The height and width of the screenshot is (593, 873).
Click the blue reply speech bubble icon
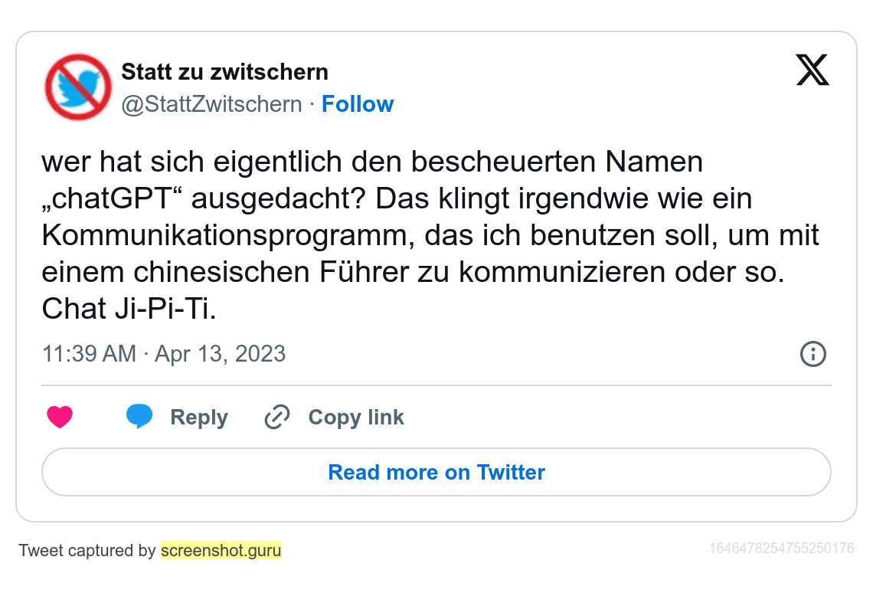[139, 416]
